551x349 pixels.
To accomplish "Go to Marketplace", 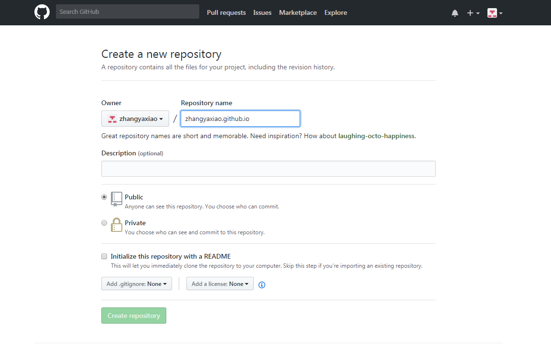I will coord(297,12).
